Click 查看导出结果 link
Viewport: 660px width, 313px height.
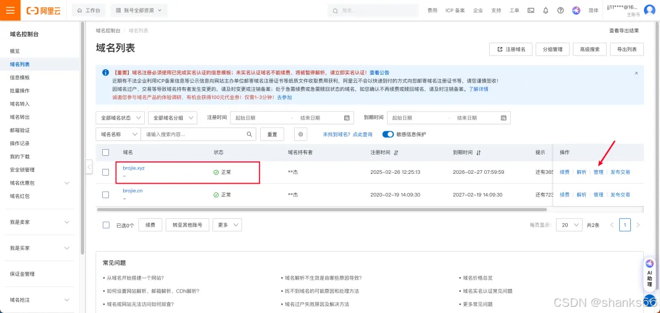(624, 30)
